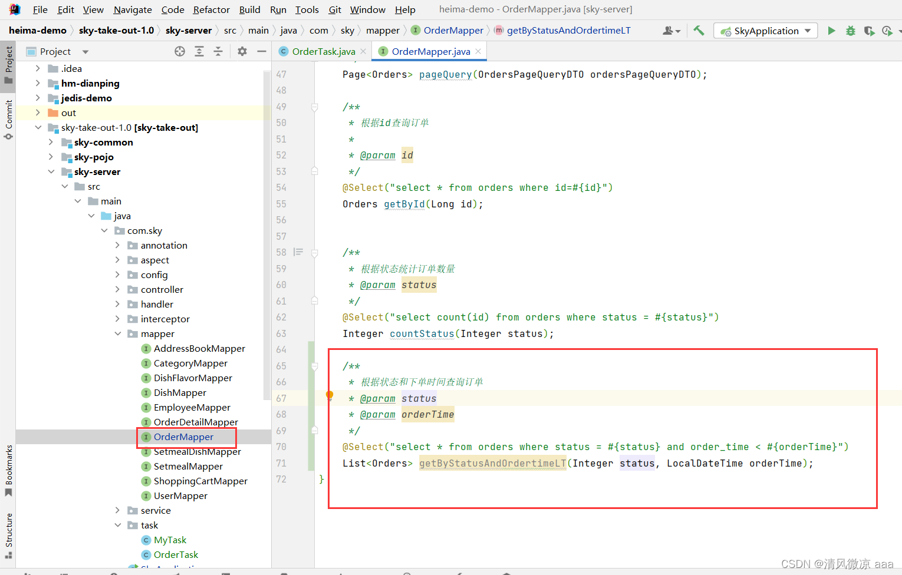The height and width of the screenshot is (575, 902).
Task: Expand the out folder
Action: point(38,113)
